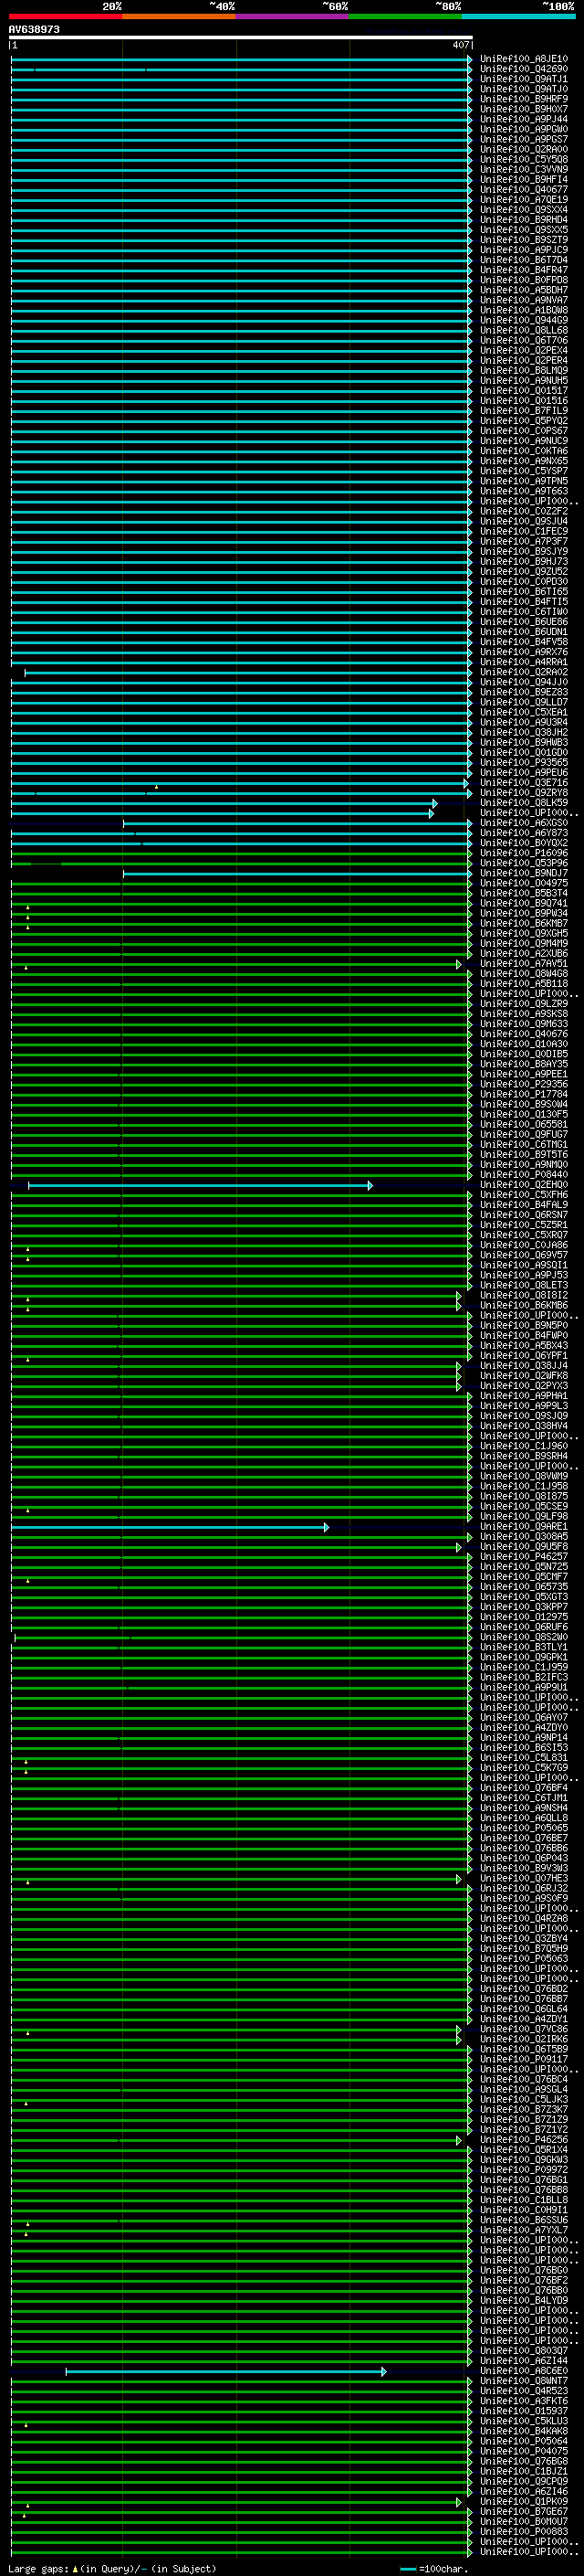The image size is (584, 2576).
Task: Open hit UniRef100_Q6T706
Action: tap(524, 340)
